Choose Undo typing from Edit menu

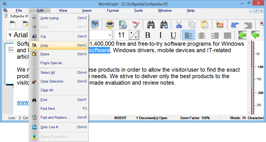coord(59,18)
